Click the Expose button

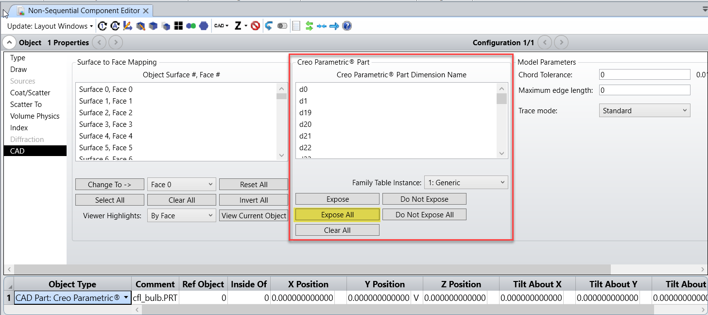[337, 199]
